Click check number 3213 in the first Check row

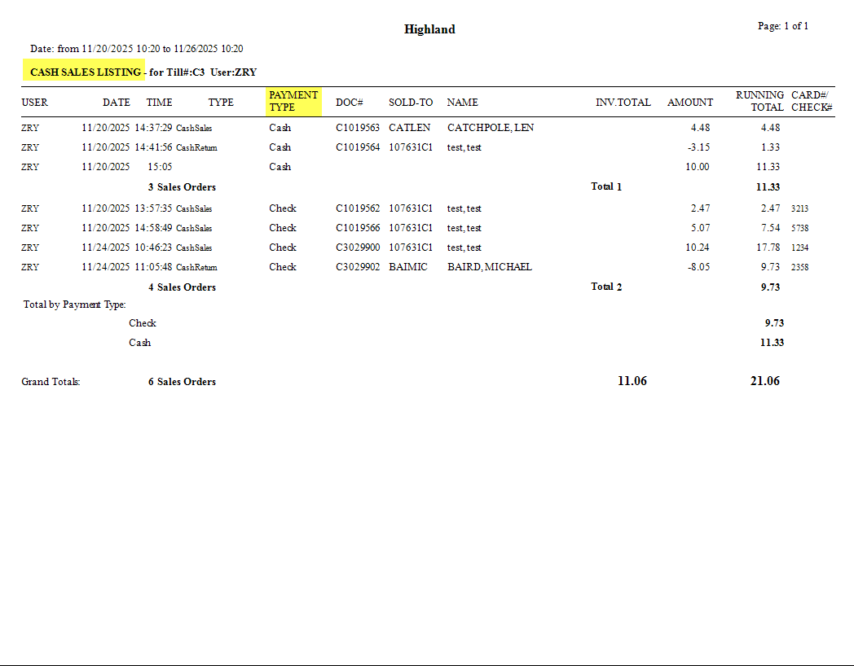tap(799, 208)
